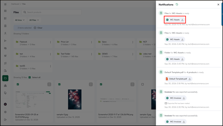Clear the 3 selected items

pyautogui.click(x=38, y=28)
